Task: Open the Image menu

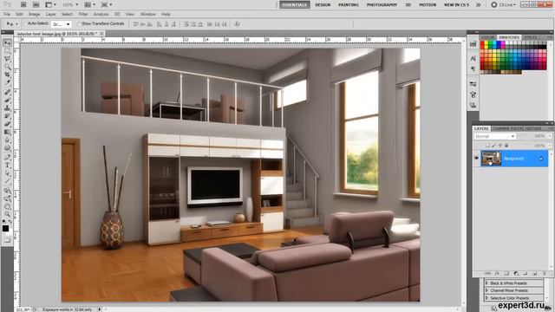Action: [x=34, y=14]
